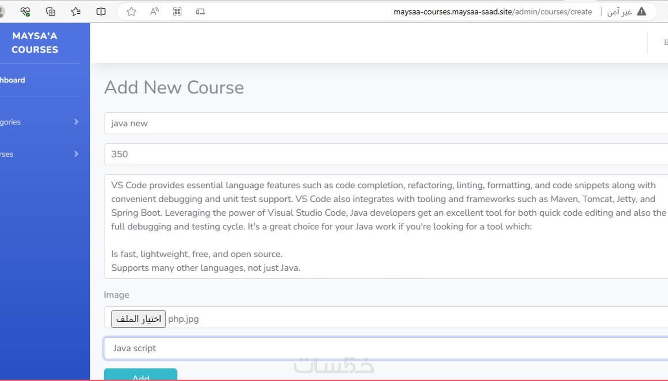Click the choose file button (اختيار الملف)
The height and width of the screenshot is (381, 668).
point(138,319)
